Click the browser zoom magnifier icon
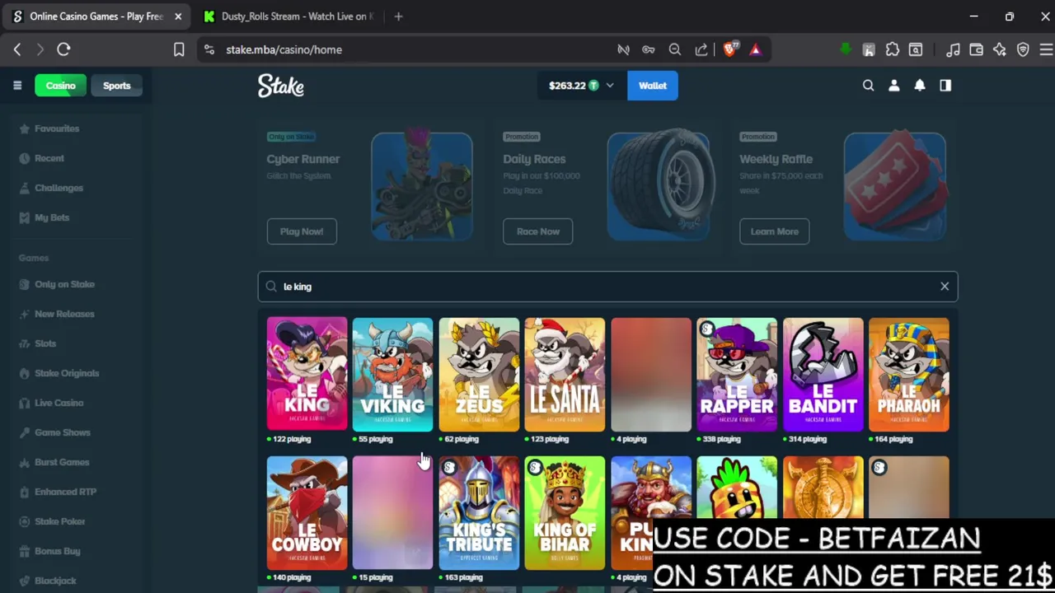1055x593 pixels. pos(675,49)
